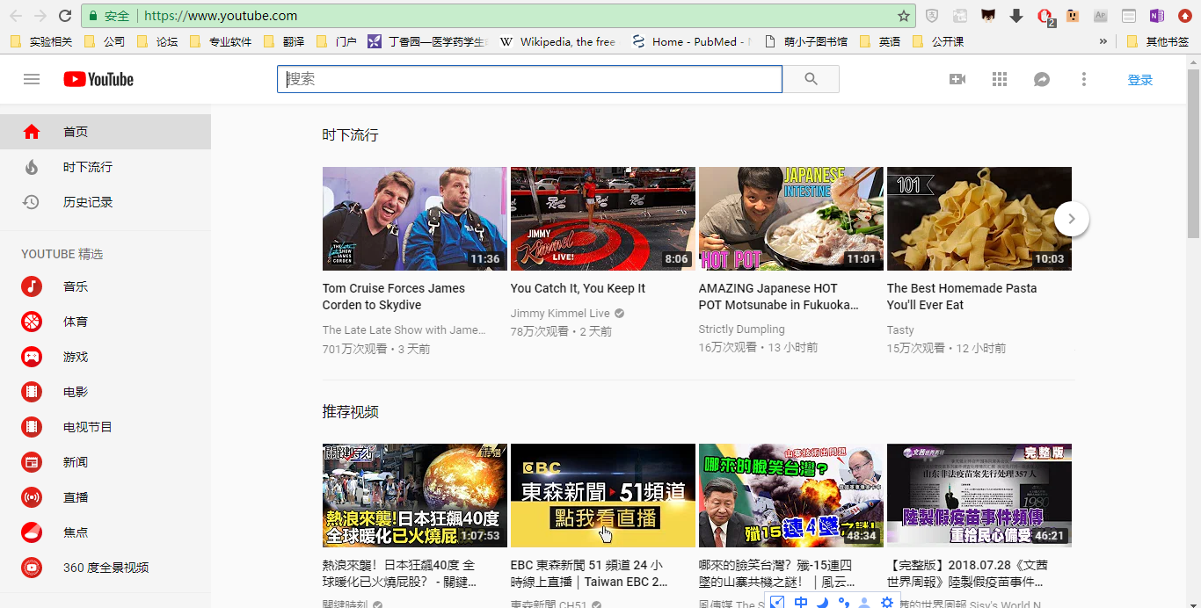This screenshot has width=1201, height=608.
Task: Open the live streaming category icon
Action: 32,497
